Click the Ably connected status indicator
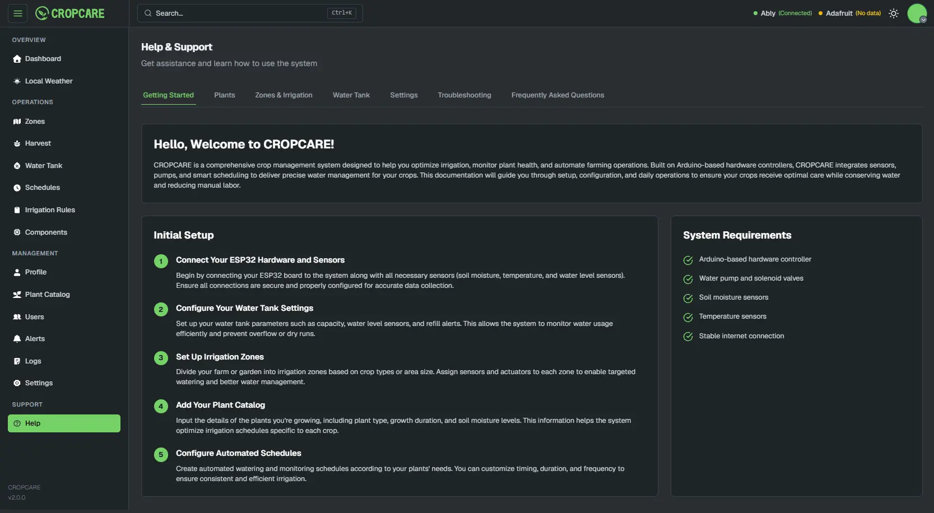The height and width of the screenshot is (513, 934). coord(783,13)
